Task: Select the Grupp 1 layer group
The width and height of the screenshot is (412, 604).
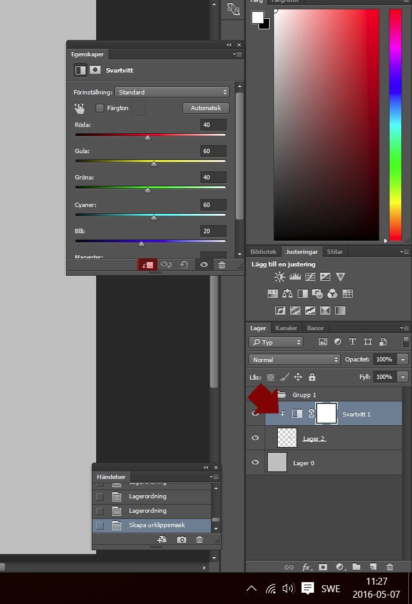Action: pos(324,395)
